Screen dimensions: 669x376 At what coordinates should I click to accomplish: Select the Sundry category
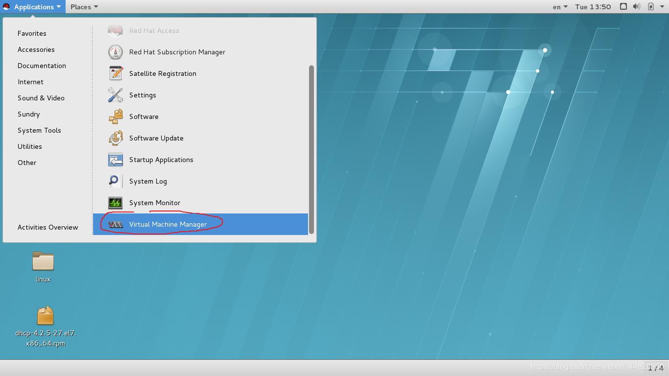click(x=28, y=114)
